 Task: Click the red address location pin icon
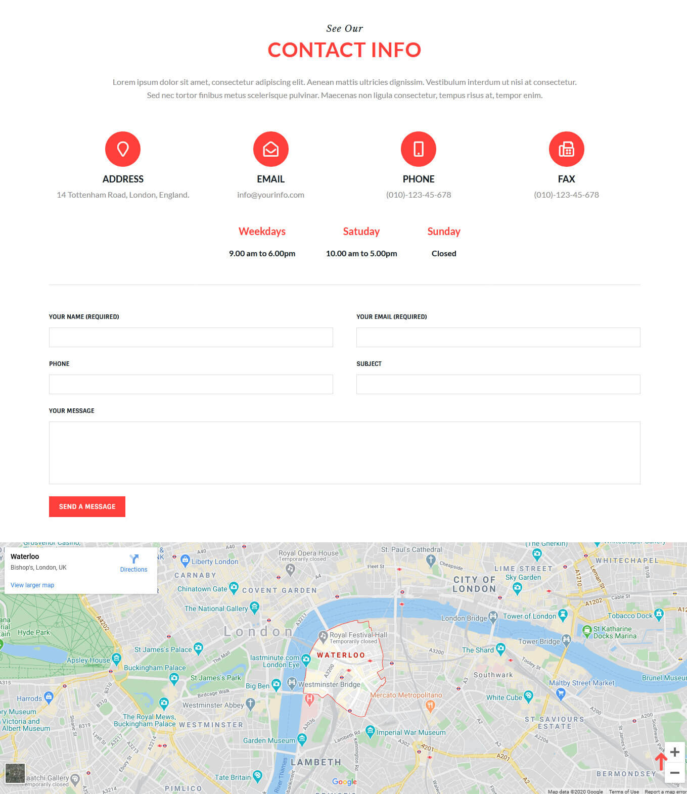(123, 149)
